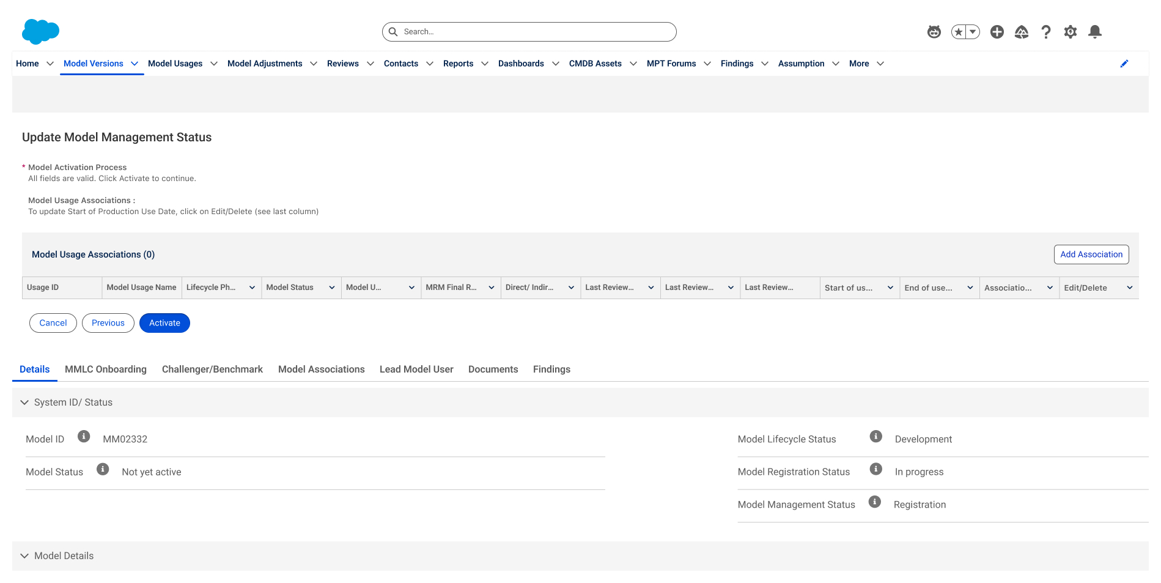Image resolution: width=1161 pixels, height=583 pixels.
Task: Open Dashboards tab
Action: tap(521, 64)
